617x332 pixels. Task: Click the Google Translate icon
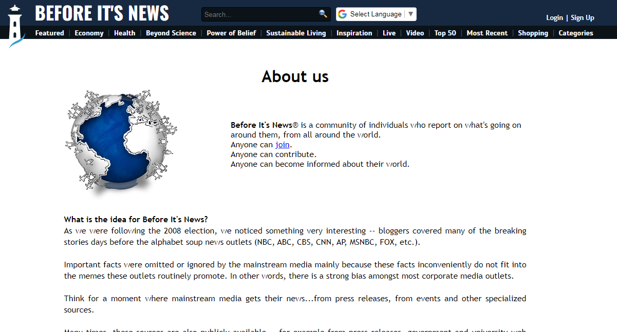(x=342, y=14)
